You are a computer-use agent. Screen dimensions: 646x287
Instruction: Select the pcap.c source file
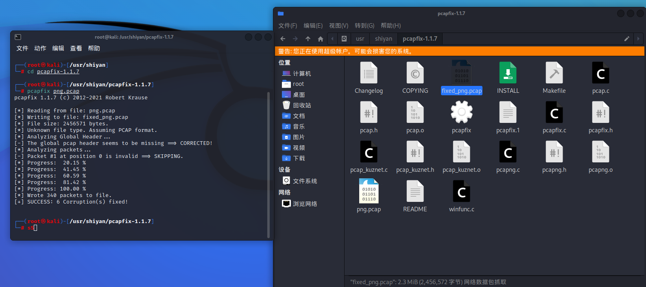coord(600,73)
